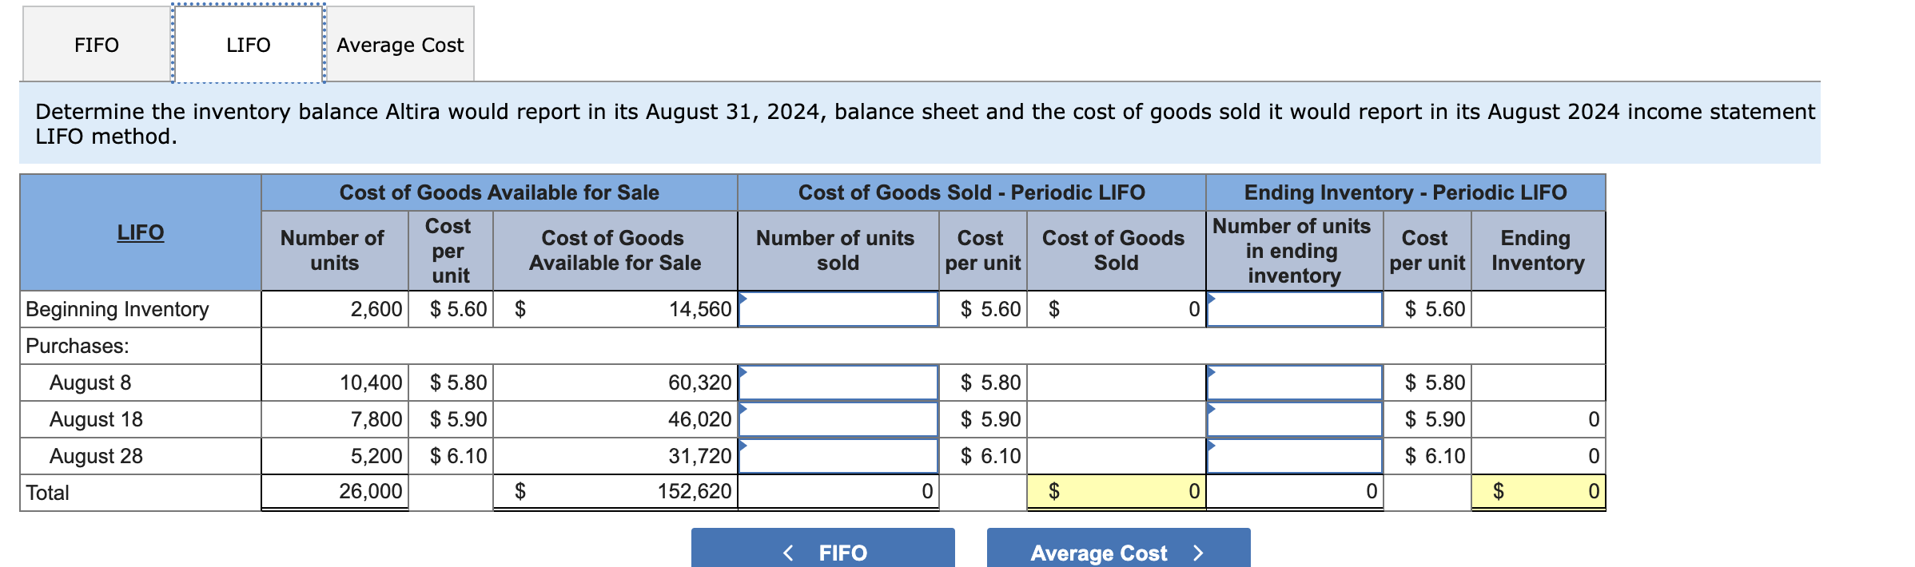Select ending inventory units field for August 18
Screen dimensions: 1915x567
[x=1294, y=419]
